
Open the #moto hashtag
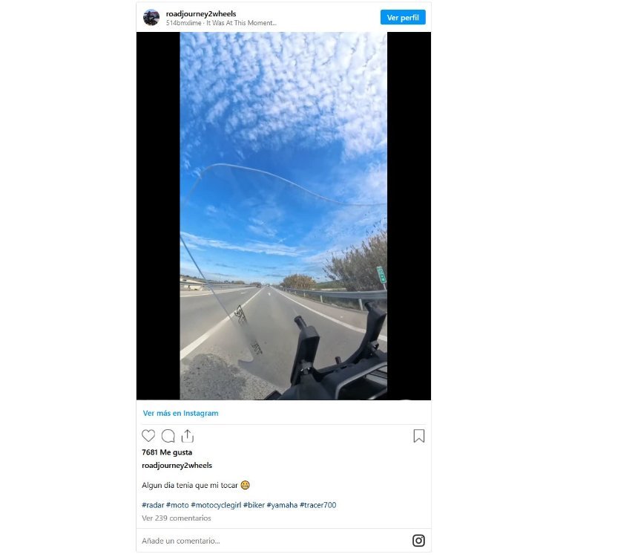click(177, 505)
